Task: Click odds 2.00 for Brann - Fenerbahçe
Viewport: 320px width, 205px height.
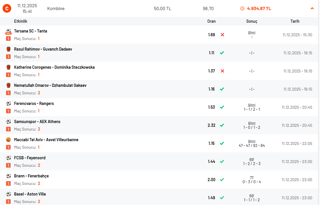Action: click(x=212, y=179)
